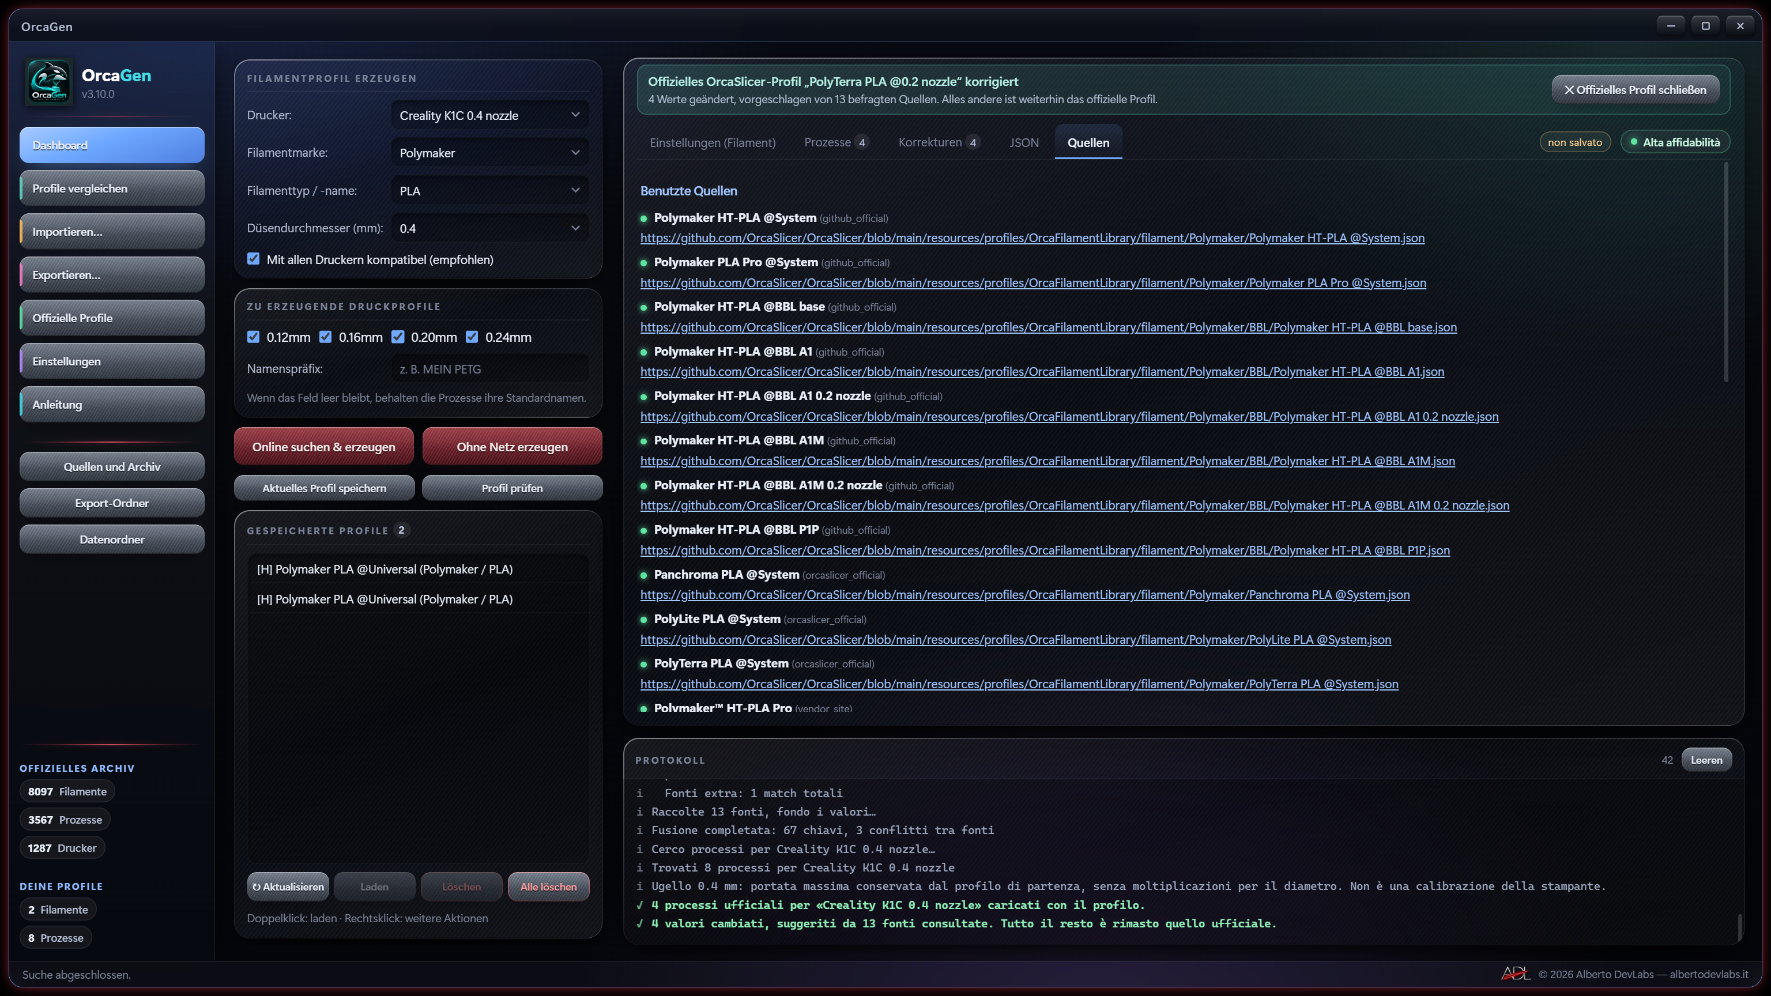Click the ADL logo in the footer

click(1515, 974)
